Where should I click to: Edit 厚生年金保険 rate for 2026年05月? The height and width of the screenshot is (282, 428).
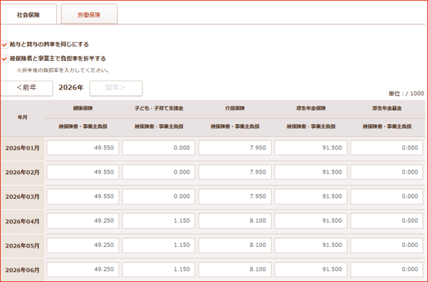pos(310,245)
